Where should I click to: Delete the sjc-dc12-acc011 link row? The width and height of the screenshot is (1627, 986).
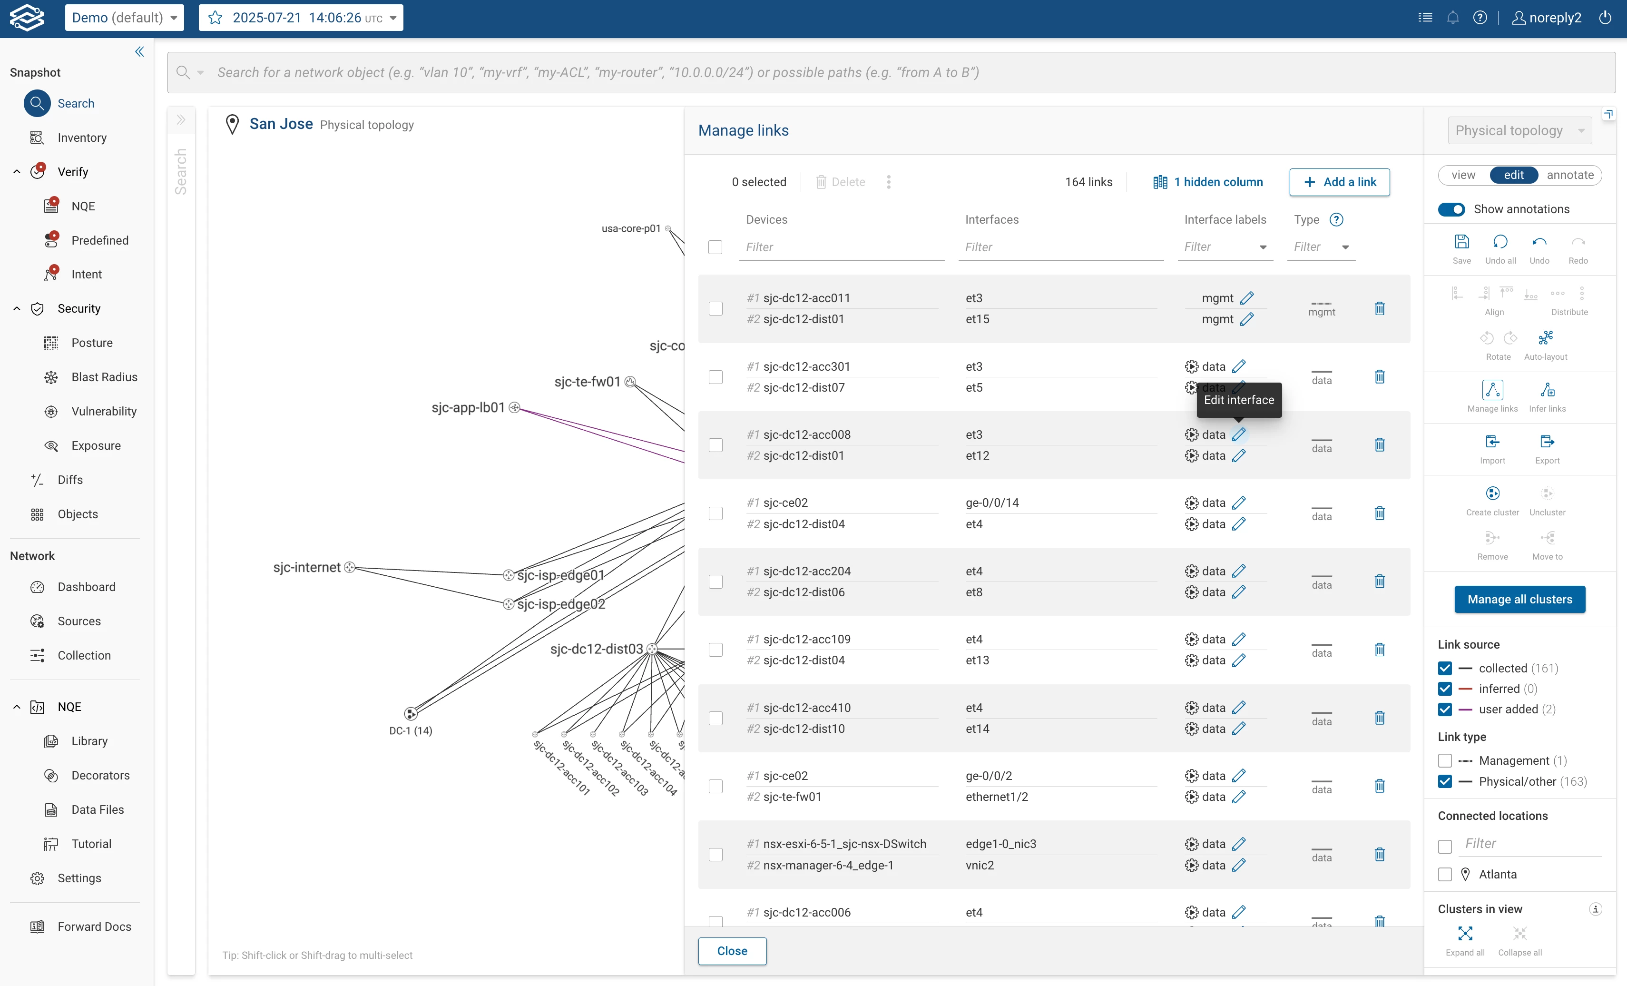(x=1380, y=308)
